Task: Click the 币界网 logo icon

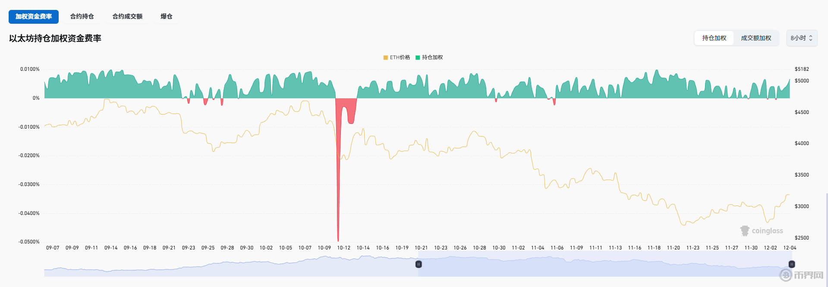Action: click(x=786, y=275)
